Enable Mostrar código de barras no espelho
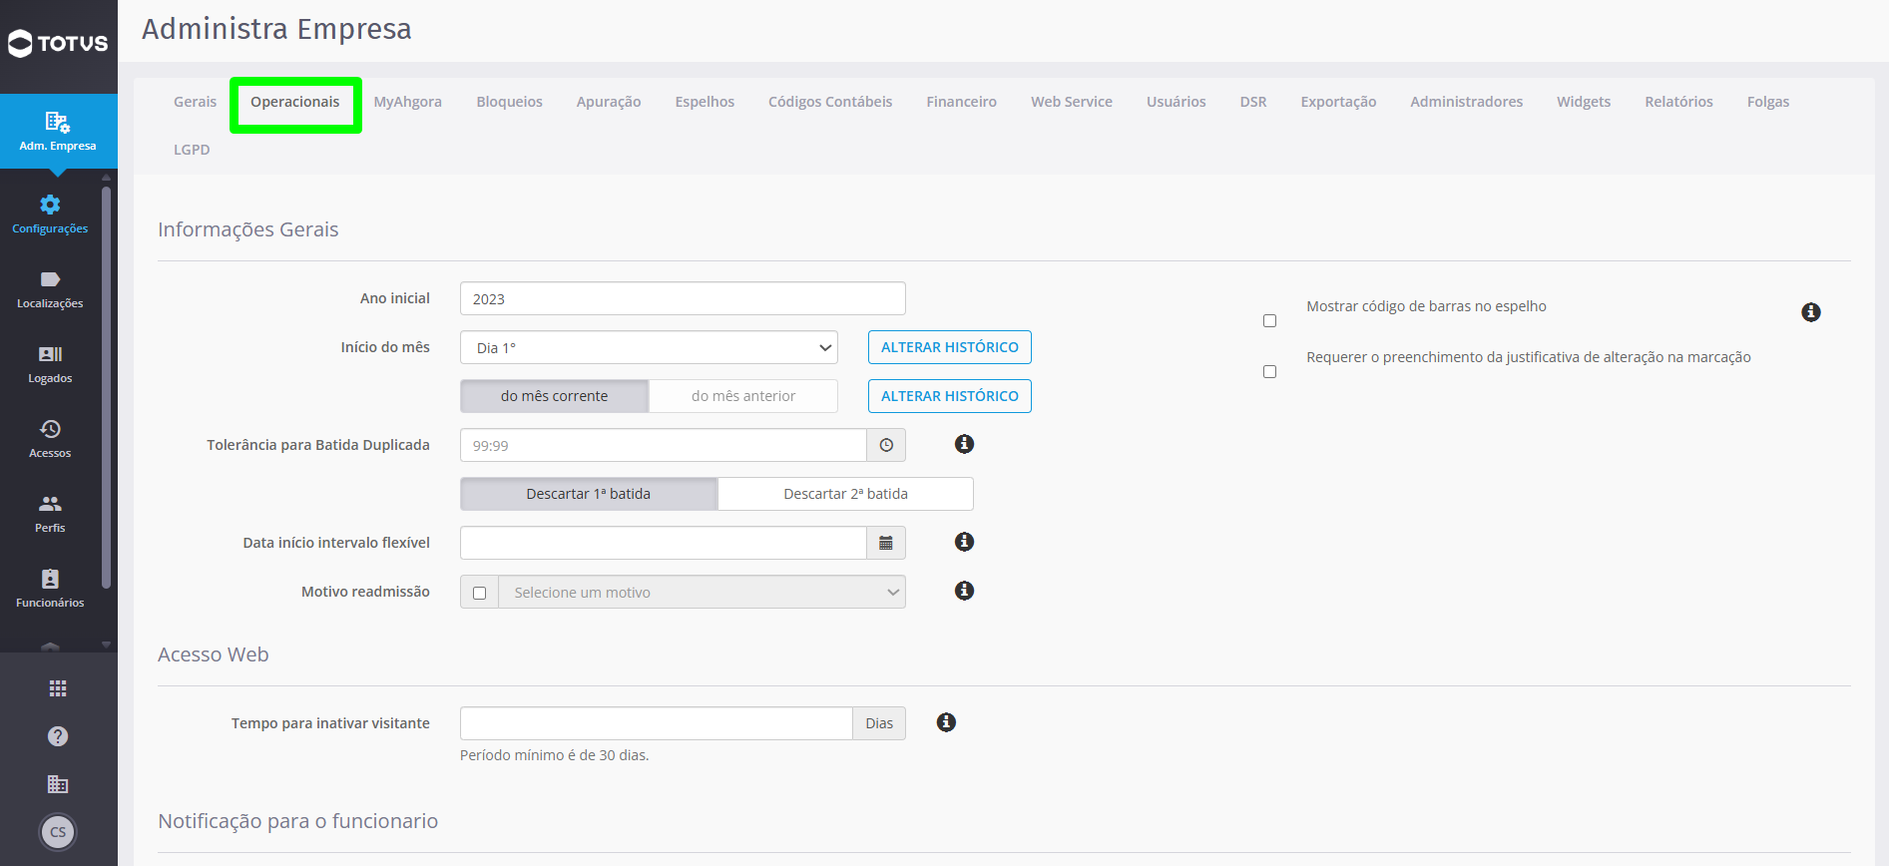Image resolution: width=1889 pixels, height=866 pixels. pos(1269,321)
